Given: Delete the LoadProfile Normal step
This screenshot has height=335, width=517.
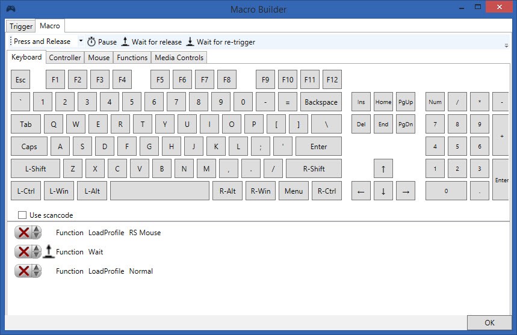Looking at the screenshot, I should point(23,271).
